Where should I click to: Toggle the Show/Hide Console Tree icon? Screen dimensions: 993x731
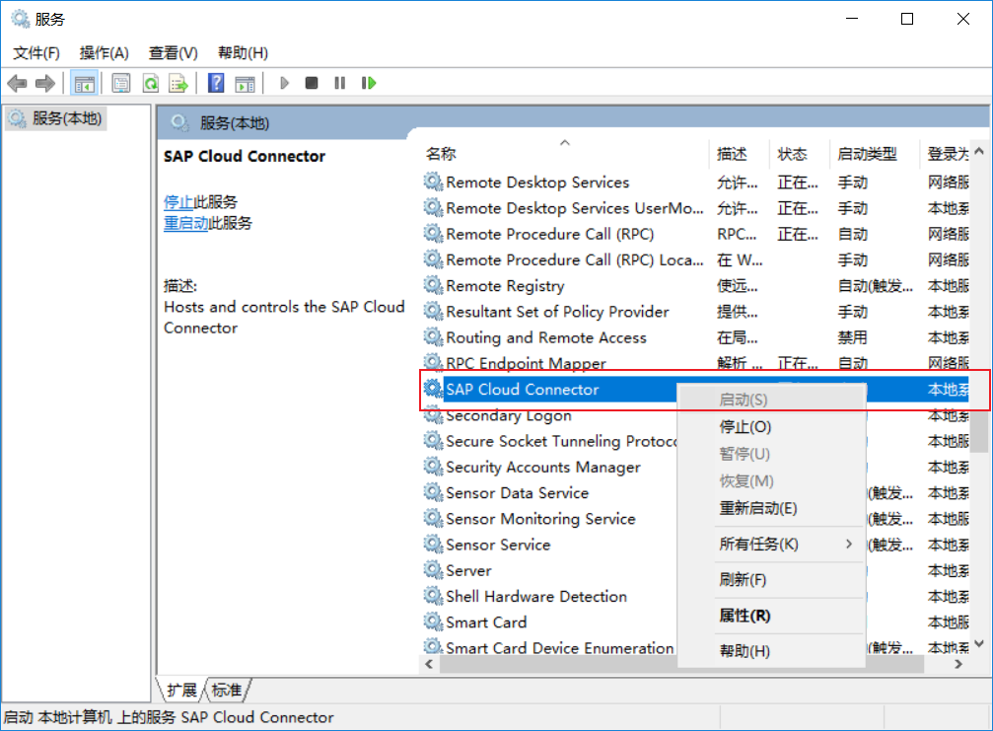pos(84,83)
